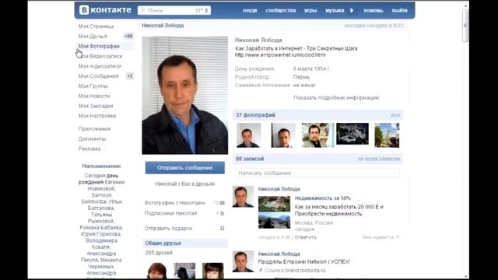Click Показать подробную информацию
Screen dimensions: 498x280
(x=336, y=98)
